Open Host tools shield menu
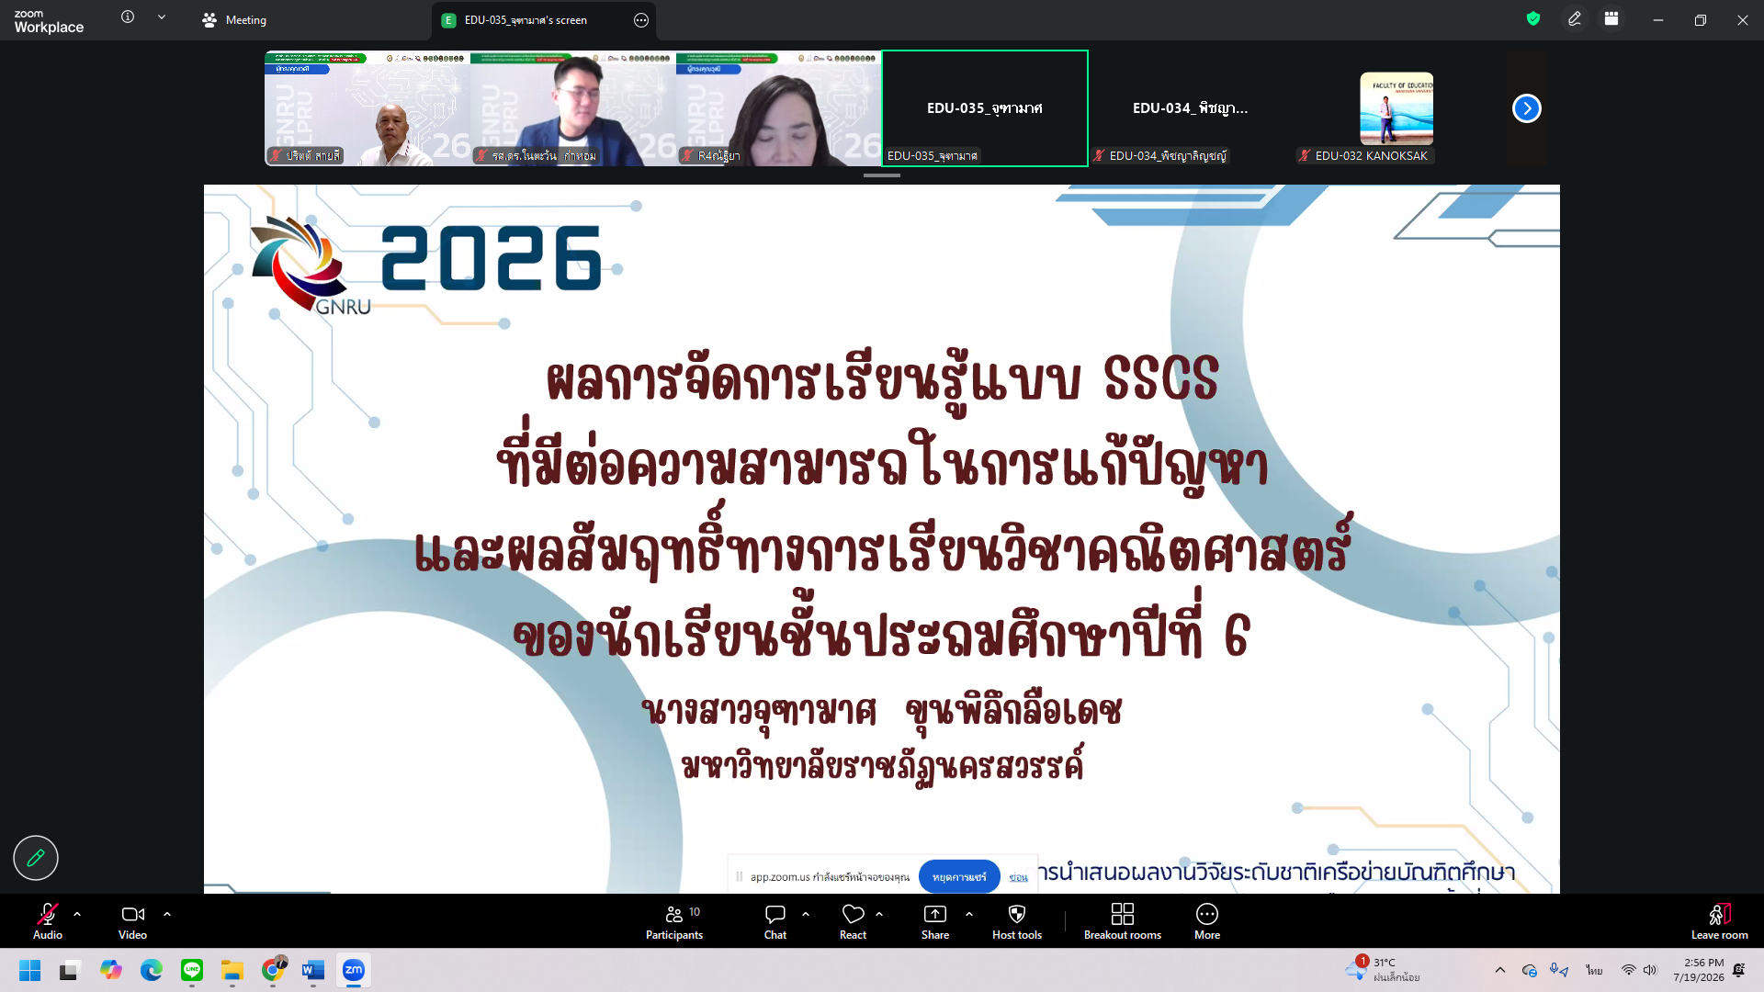 point(1017,921)
